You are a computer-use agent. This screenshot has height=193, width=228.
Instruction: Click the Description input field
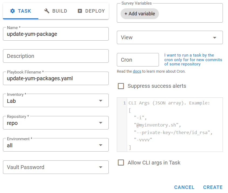(56, 56)
